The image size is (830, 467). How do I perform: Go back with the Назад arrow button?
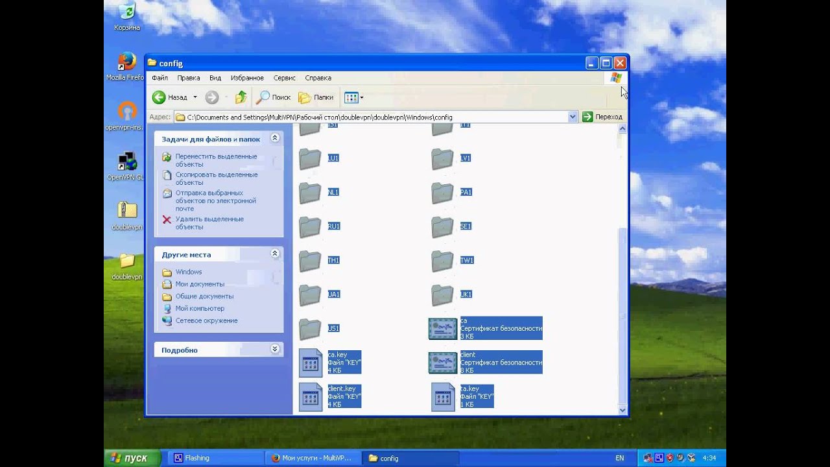170,97
